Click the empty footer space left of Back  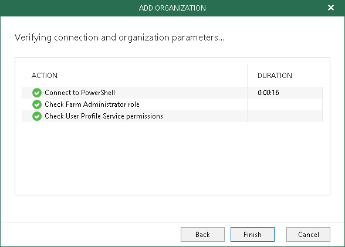click(x=90, y=235)
